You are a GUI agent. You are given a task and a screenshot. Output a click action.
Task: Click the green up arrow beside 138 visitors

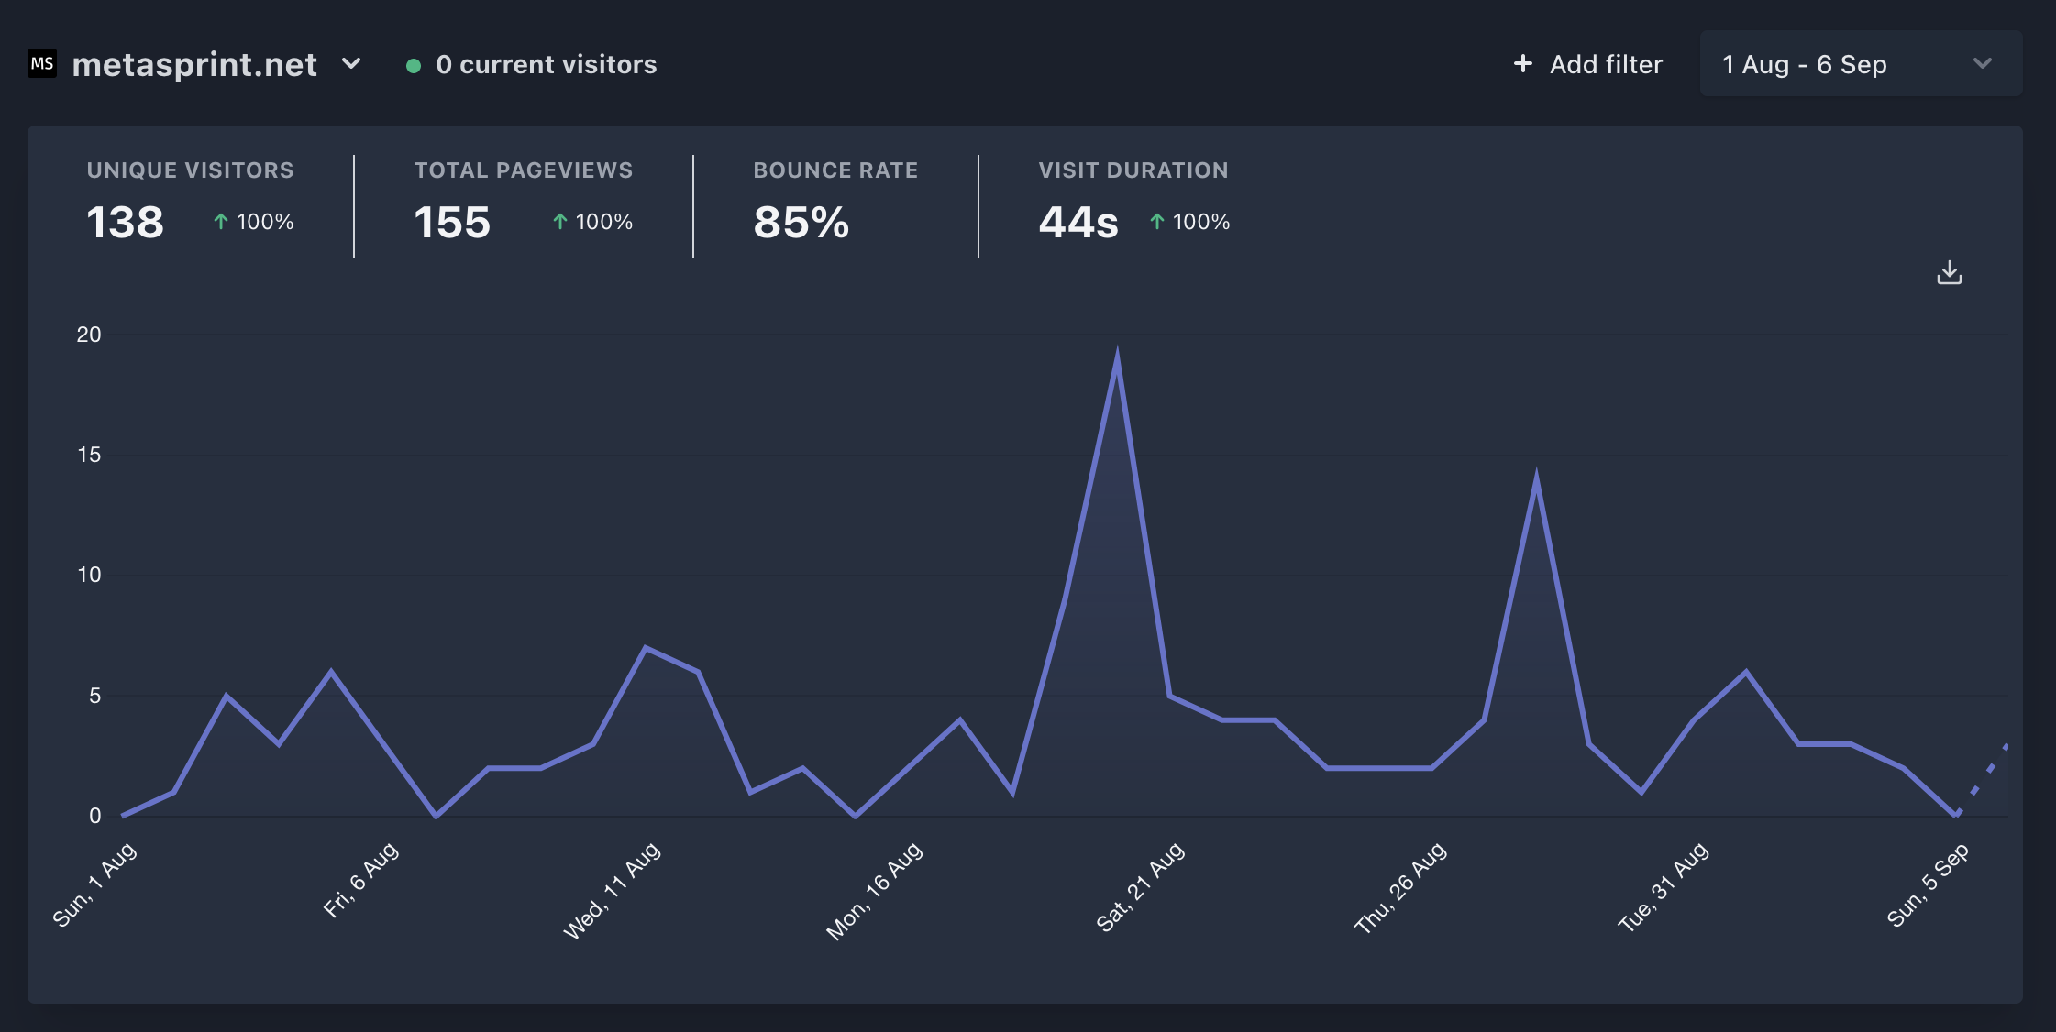pos(219,221)
